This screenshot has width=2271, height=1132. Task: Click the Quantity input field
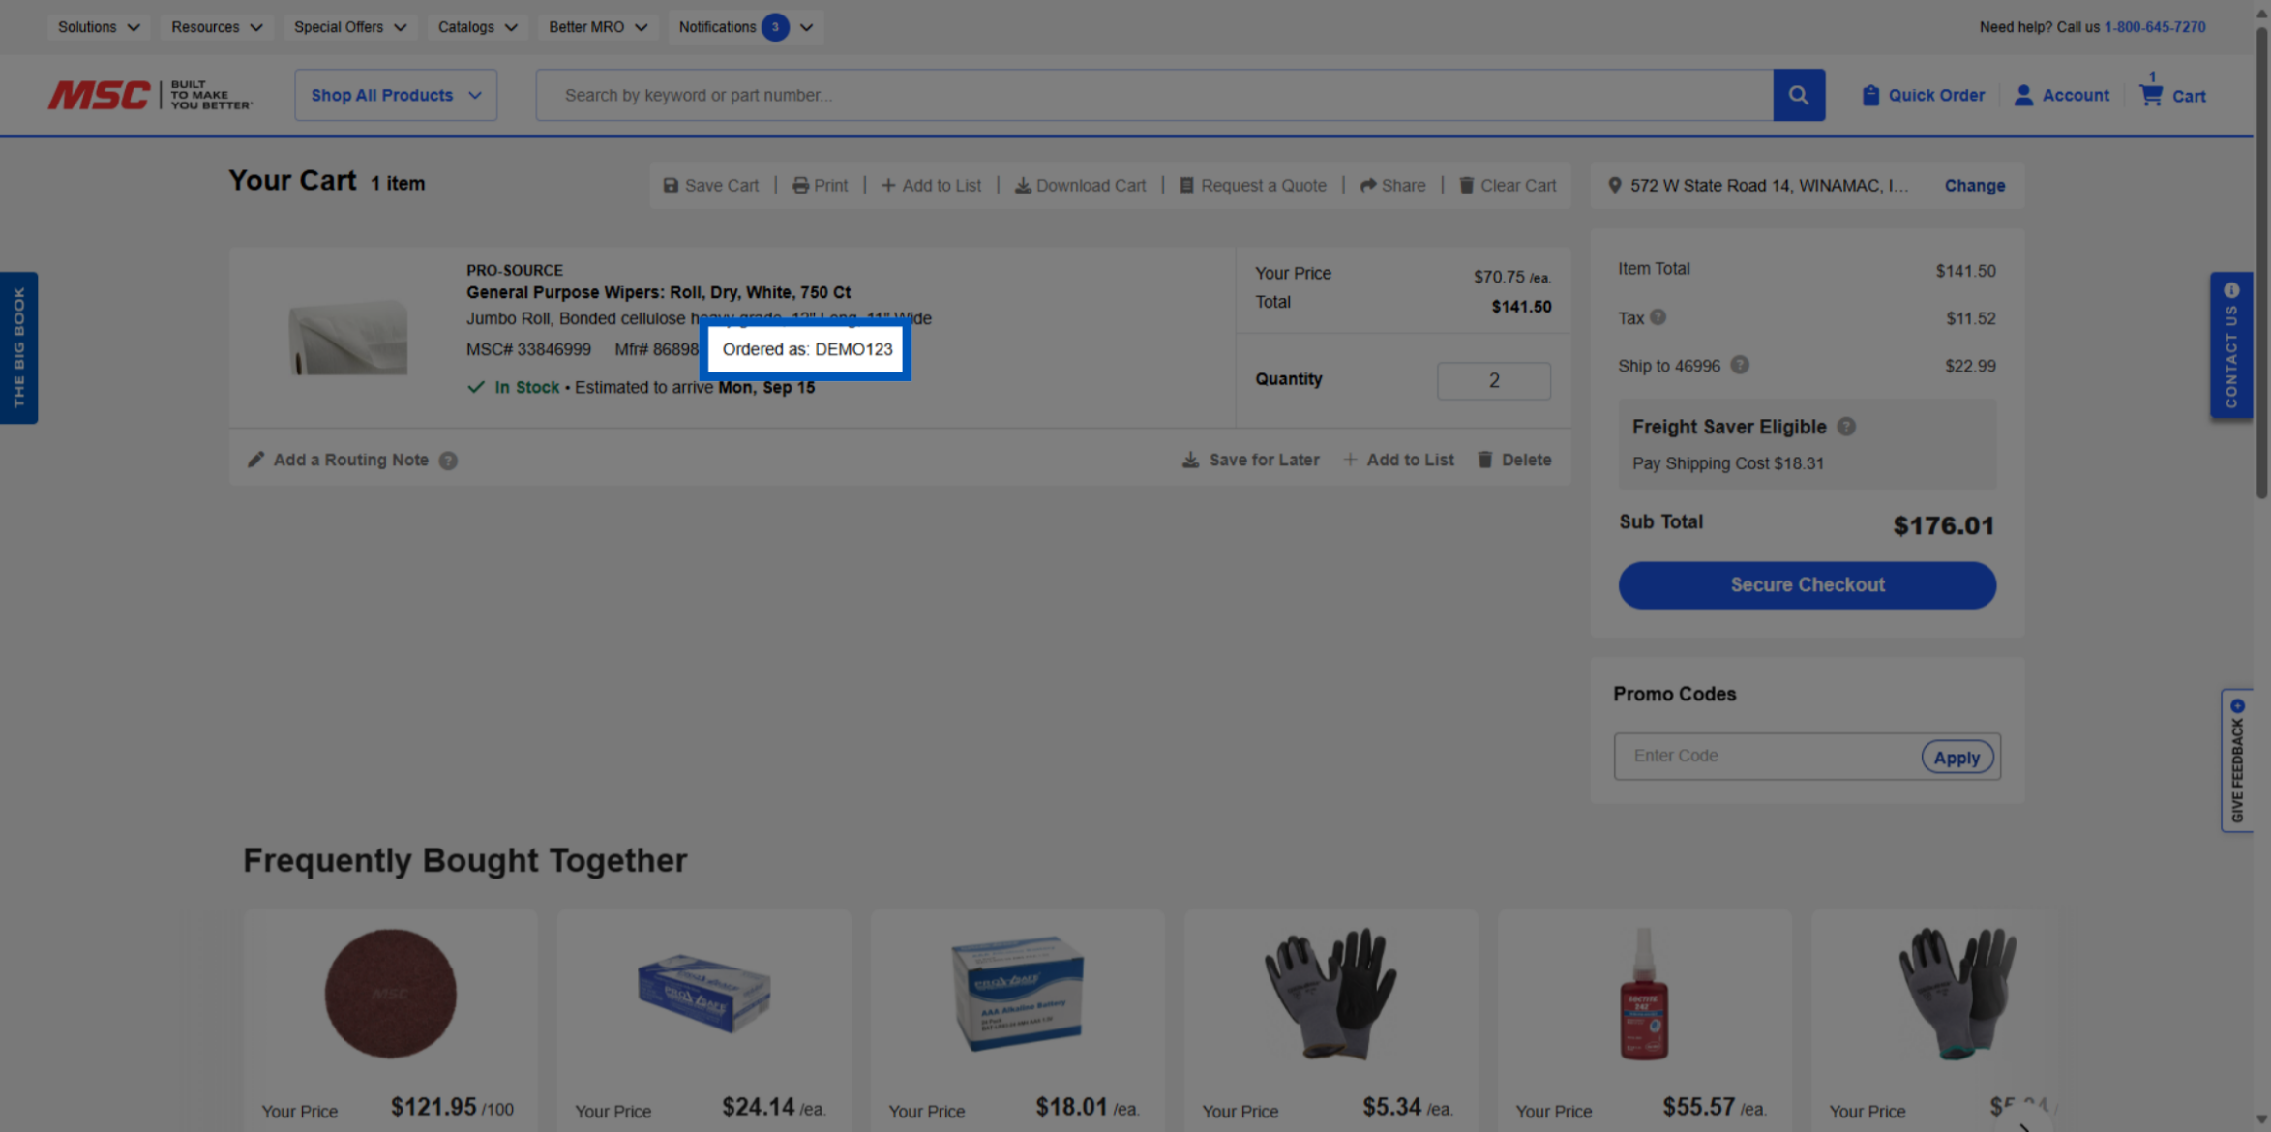point(1493,380)
